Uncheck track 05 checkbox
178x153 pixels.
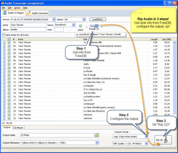point(9,57)
